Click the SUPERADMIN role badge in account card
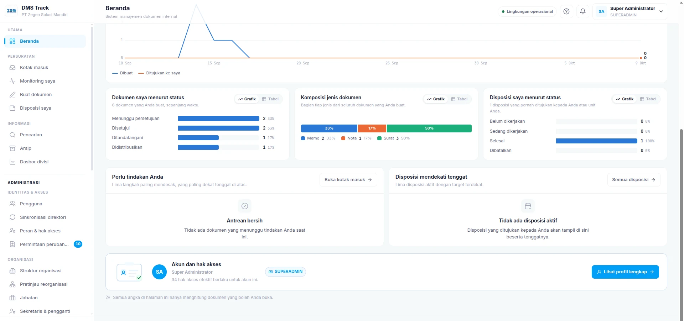Image resolution: width=684 pixels, height=321 pixels. tap(285, 272)
